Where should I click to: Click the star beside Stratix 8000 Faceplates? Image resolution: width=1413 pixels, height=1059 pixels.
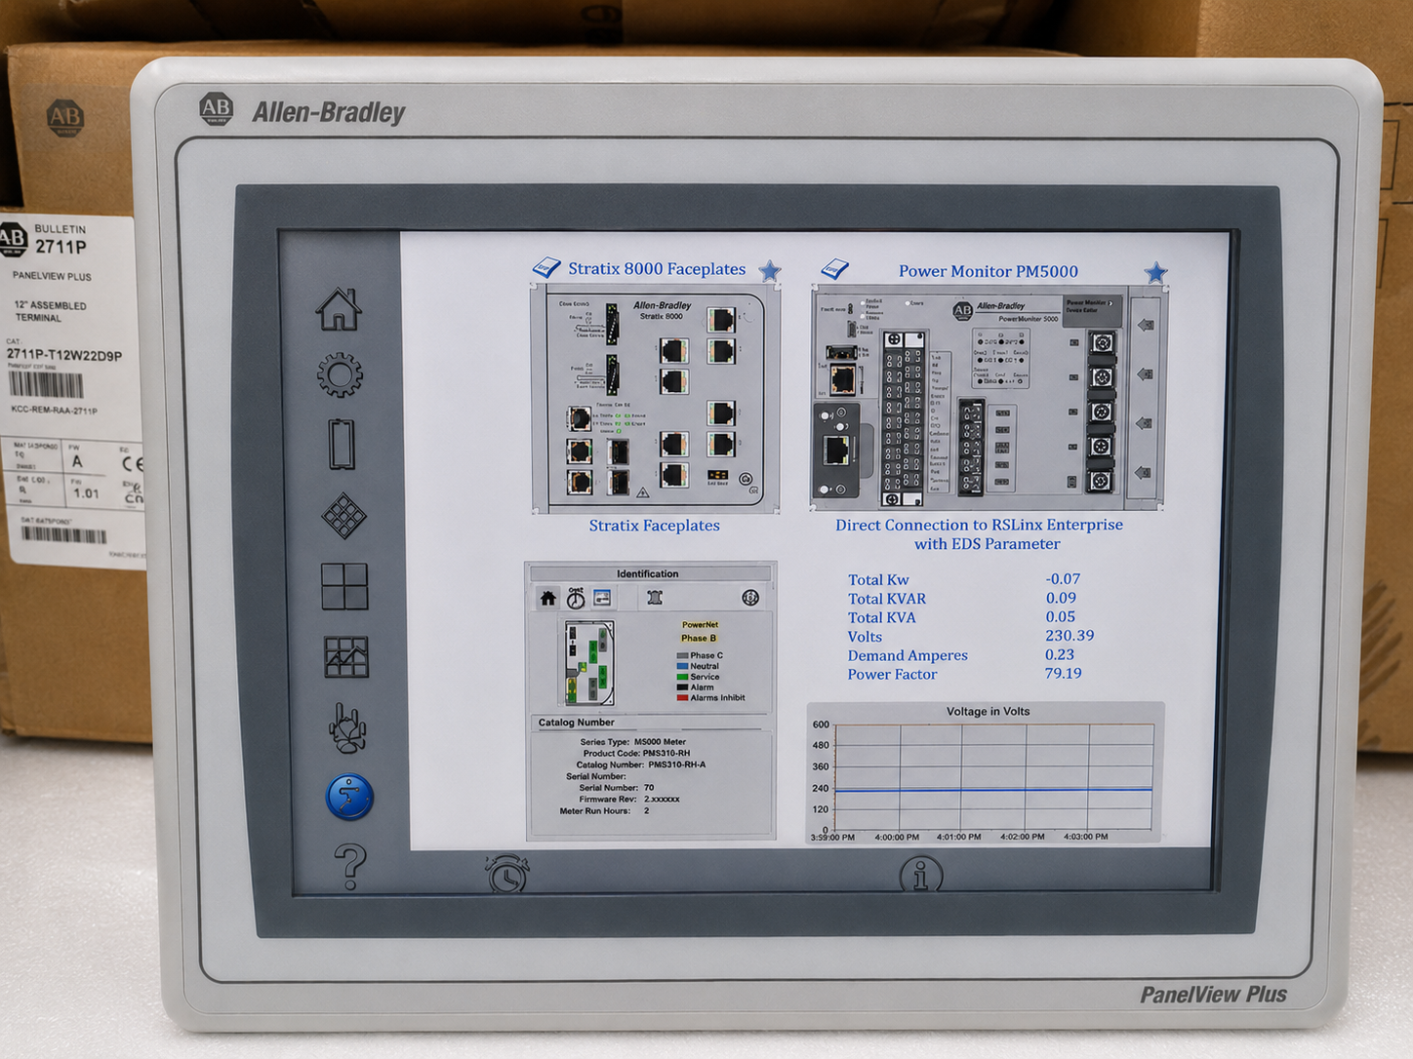(x=770, y=270)
